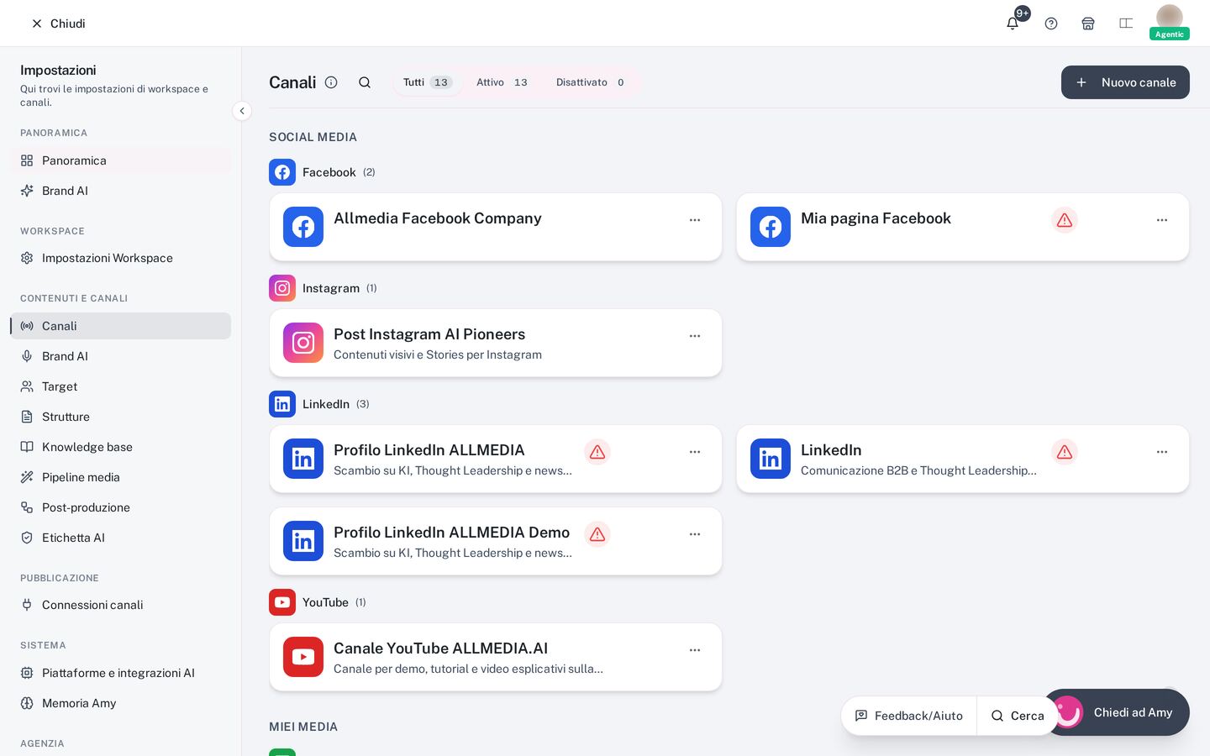Click warning icon on Profilo LinkedIn ALLMEDIA

597,452
